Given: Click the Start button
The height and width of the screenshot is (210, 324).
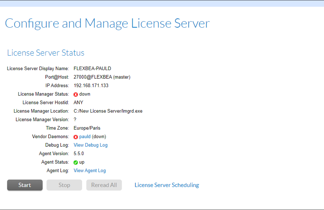Looking at the screenshot, I should point(25,185).
